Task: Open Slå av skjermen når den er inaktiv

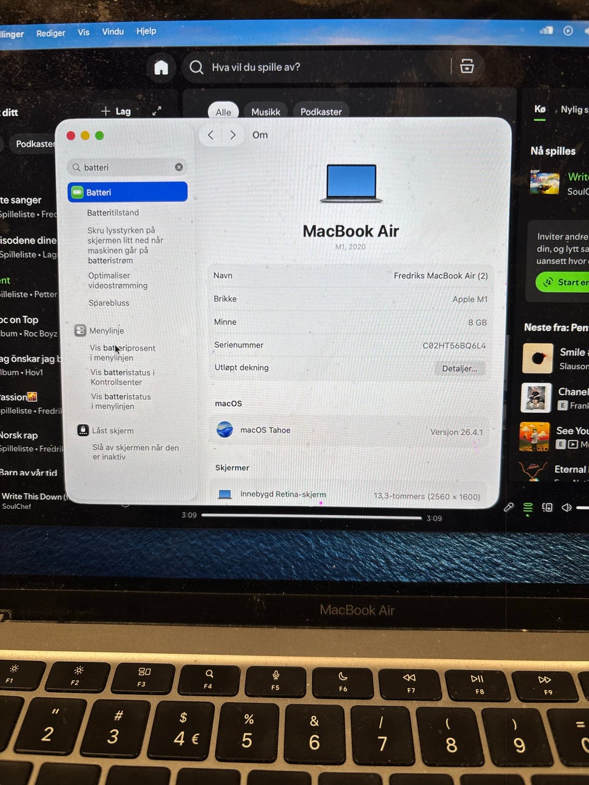Action: 136,452
